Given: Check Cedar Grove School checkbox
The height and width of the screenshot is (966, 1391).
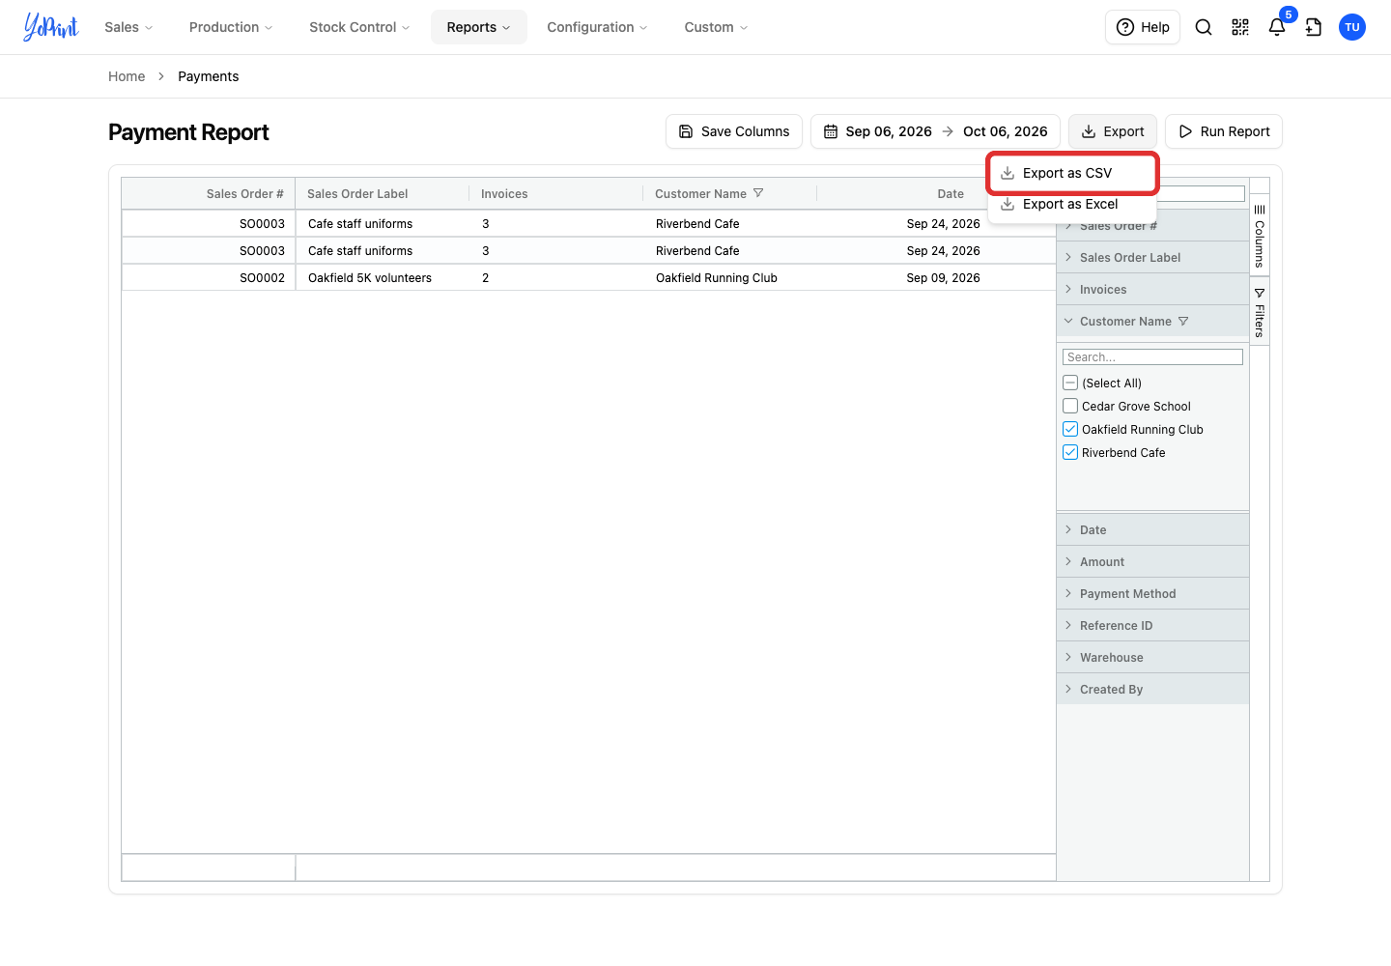Looking at the screenshot, I should pos(1070,406).
